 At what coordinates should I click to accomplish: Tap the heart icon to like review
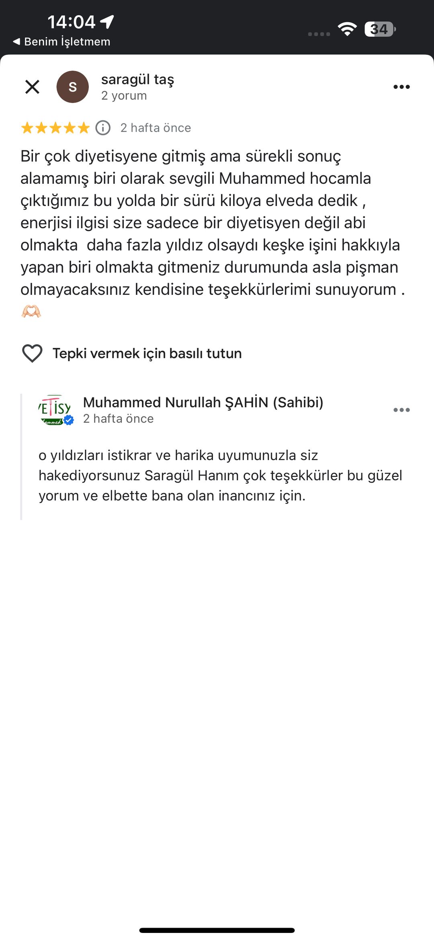[32, 353]
